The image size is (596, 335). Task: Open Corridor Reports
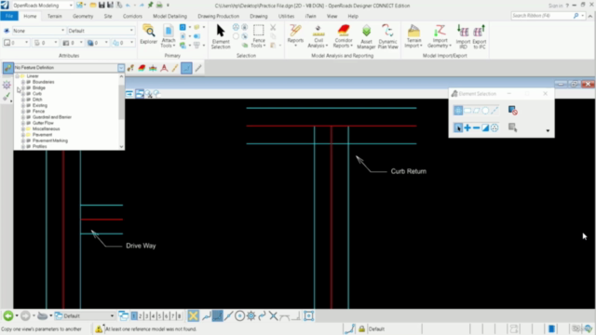[x=343, y=36]
